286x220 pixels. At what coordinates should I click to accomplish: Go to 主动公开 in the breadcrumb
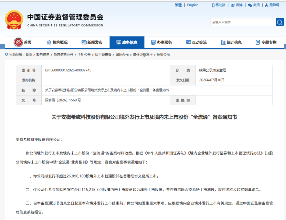(84, 55)
